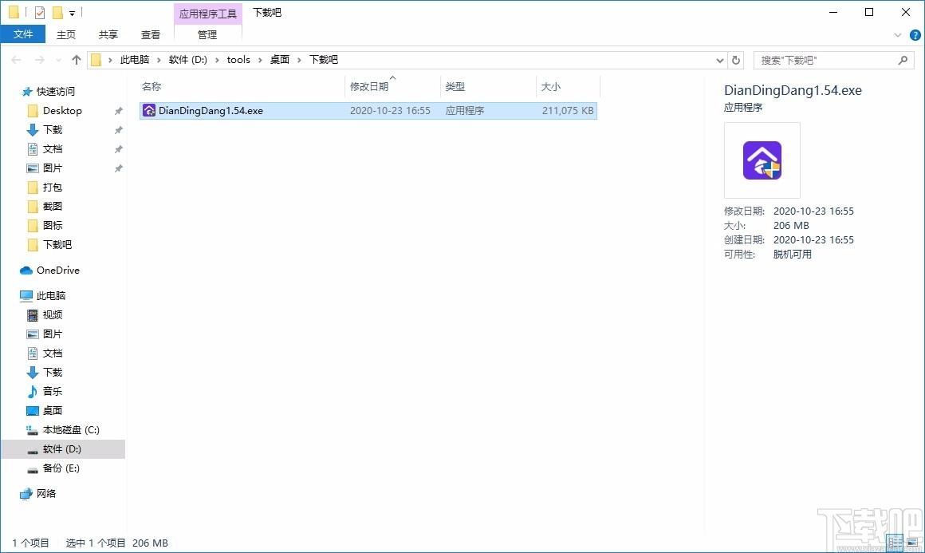Screen dimensions: 925x553
Task: Click the search magnifier icon
Action: [x=903, y=60]
